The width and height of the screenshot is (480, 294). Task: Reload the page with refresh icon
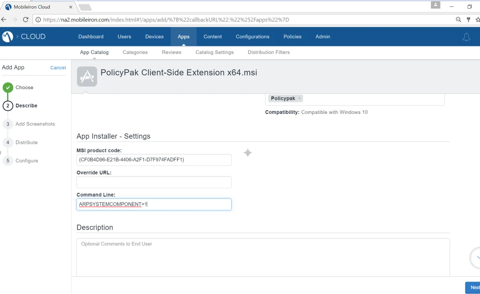pos(26,20)
